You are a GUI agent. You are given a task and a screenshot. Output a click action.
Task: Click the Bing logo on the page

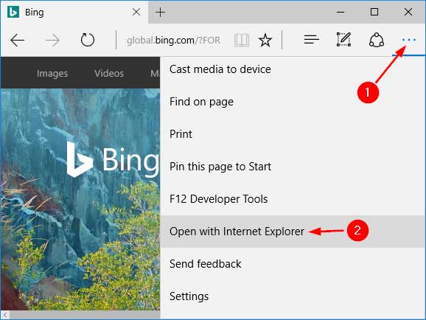coord(113,159)
